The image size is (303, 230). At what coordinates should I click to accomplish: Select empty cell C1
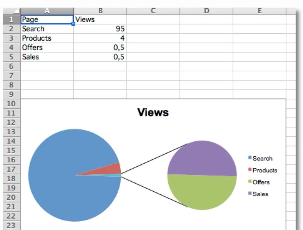153,20
